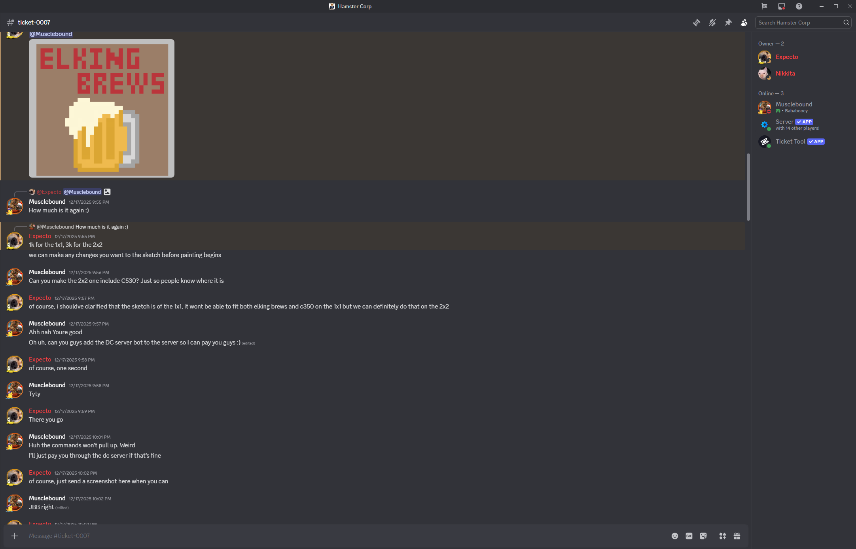Select Ticket Tool app in member list
Screen dimensions: 856x549
click(790, 142)
